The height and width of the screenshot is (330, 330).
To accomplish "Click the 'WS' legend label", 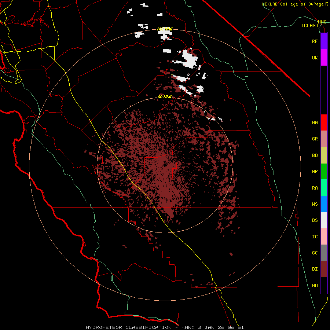I will [x=315, y=204].
